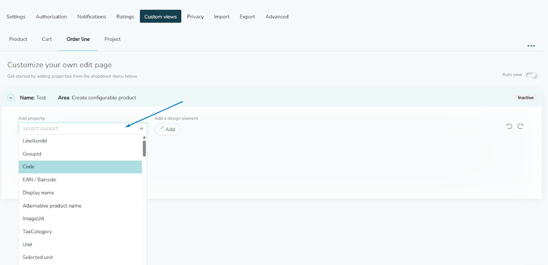Switch to the Product tab

click(x=18, y=39)
